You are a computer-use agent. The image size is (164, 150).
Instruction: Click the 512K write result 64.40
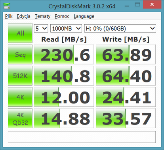tap(126, 76)
